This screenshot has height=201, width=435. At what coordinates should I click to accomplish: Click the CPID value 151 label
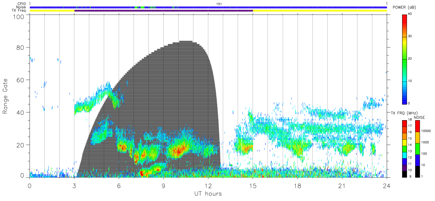[x=219, y=4]
